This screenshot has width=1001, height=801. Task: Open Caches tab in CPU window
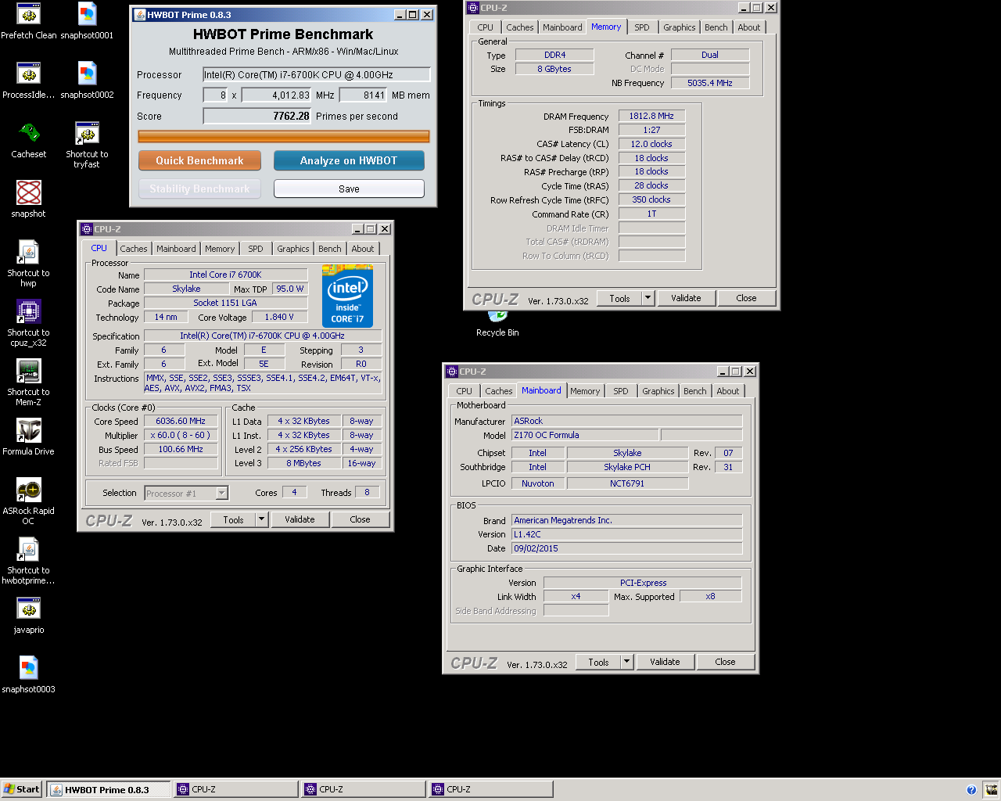coord(134,249)
